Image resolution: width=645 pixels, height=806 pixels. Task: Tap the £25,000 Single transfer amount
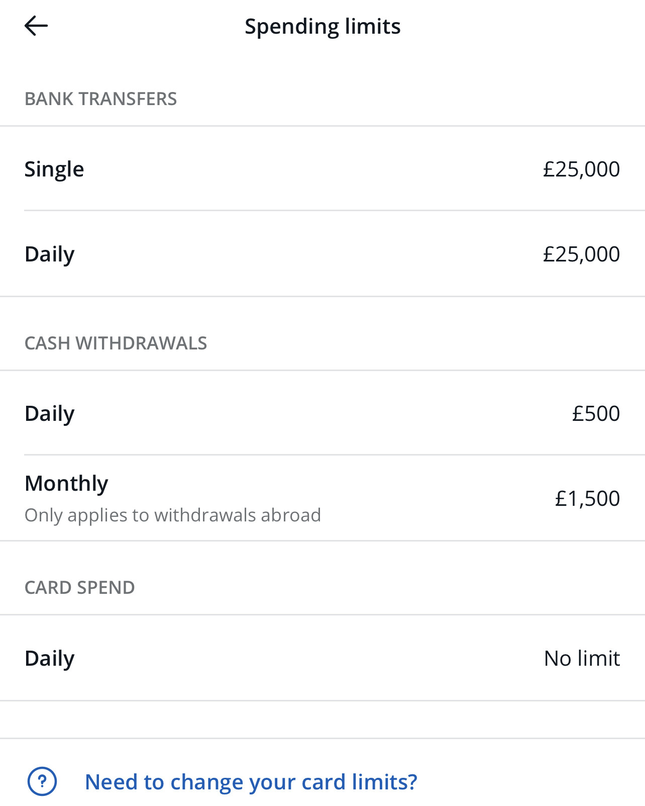tap(581, 169)
